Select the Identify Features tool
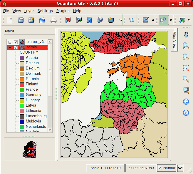The height and width of the screenshot is (174, 193). pyautogui.click(x=164, y=20)
